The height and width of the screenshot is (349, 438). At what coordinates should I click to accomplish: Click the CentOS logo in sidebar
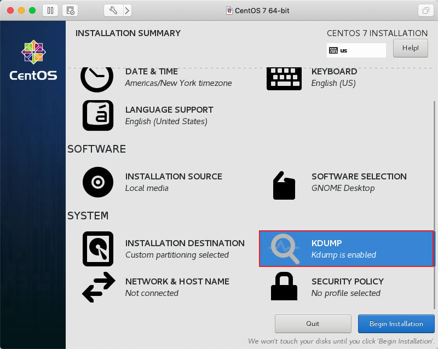point(33,60)
